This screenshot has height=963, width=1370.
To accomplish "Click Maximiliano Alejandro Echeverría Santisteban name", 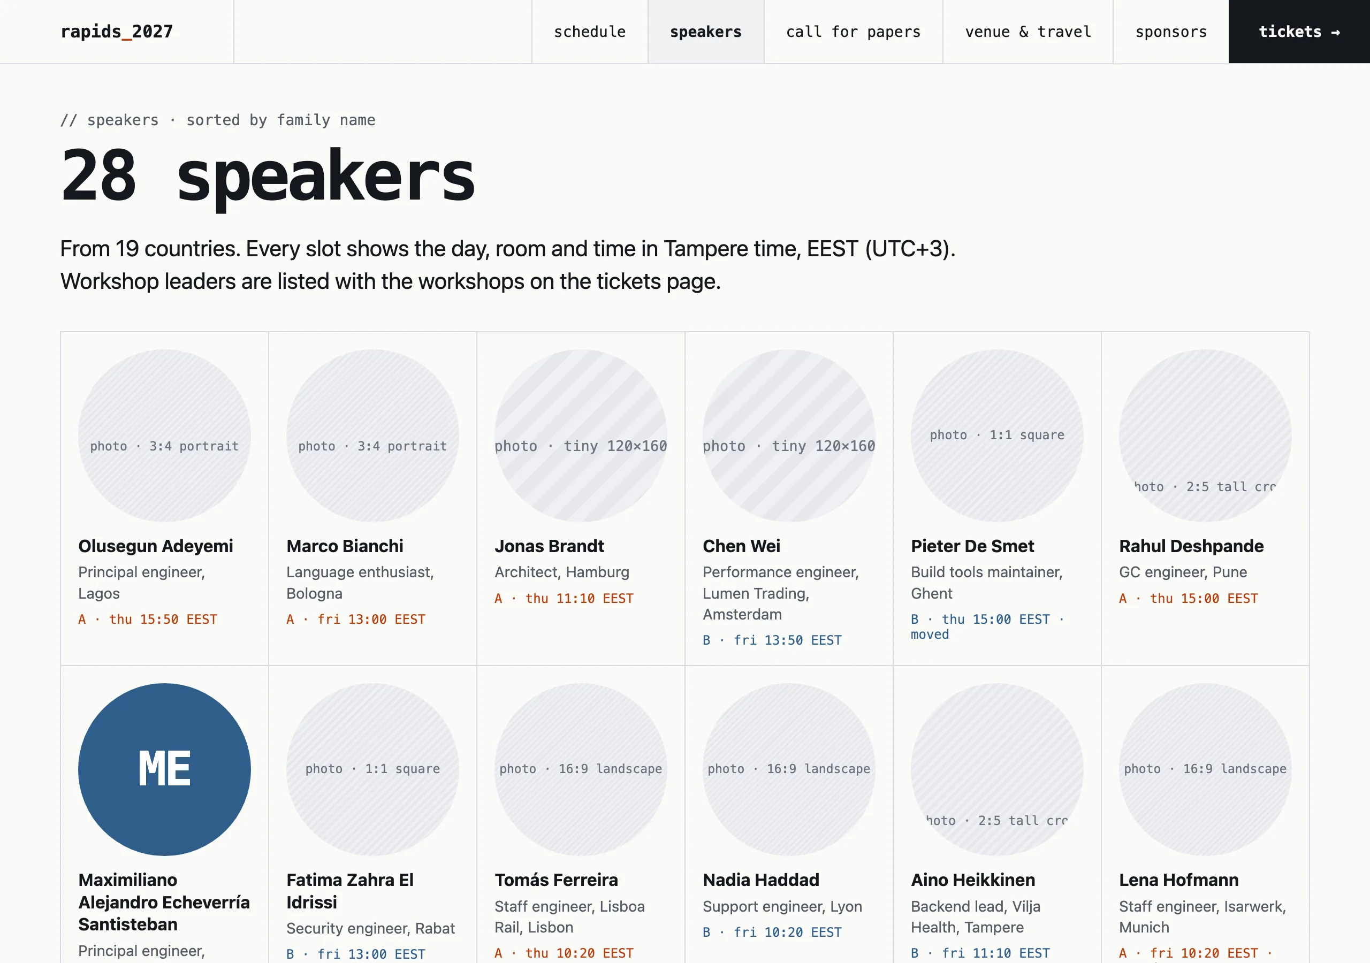I will (x=164, y=901).
